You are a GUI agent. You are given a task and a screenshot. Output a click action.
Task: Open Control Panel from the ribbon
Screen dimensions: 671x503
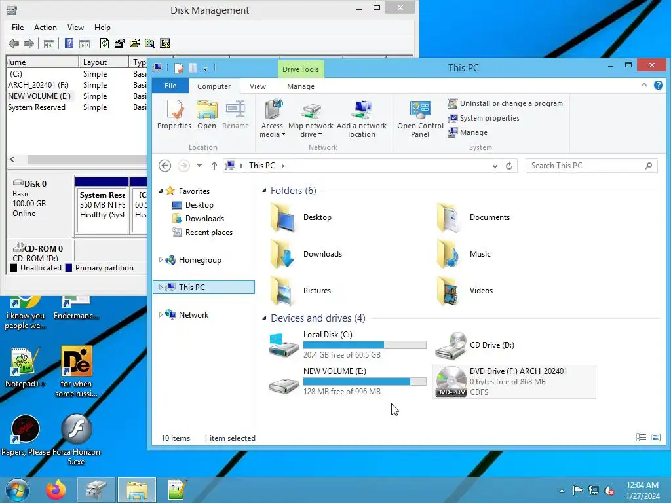420,119
